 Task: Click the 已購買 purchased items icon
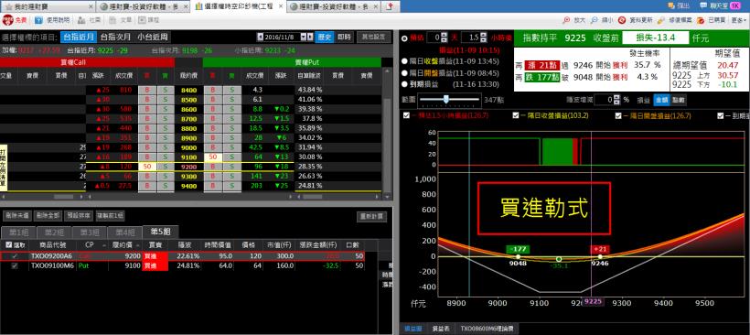[x=701, y=20]
